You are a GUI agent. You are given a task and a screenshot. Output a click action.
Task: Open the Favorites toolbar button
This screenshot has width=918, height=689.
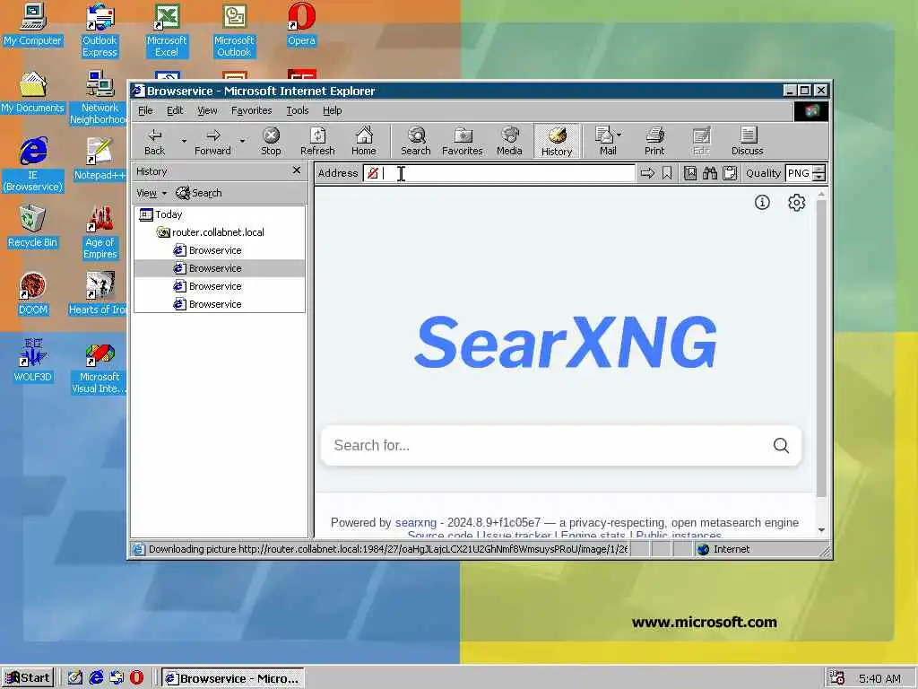tap(462, 141)
